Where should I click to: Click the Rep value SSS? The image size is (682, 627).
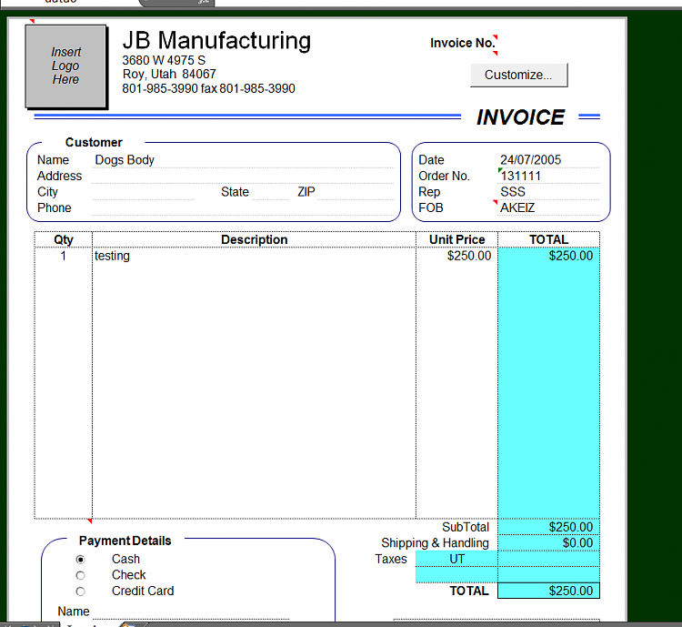[513, 192]
